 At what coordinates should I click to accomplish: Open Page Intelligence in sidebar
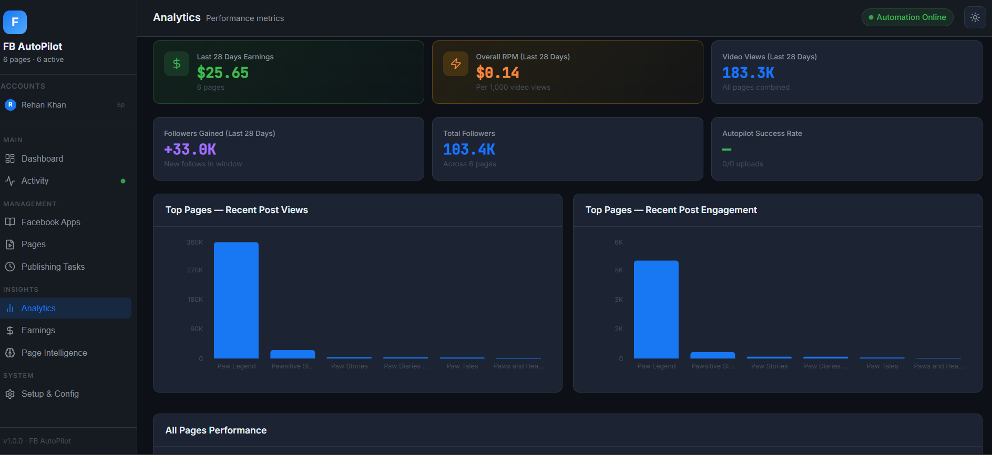pyautogui.click(x=66, y=353)
